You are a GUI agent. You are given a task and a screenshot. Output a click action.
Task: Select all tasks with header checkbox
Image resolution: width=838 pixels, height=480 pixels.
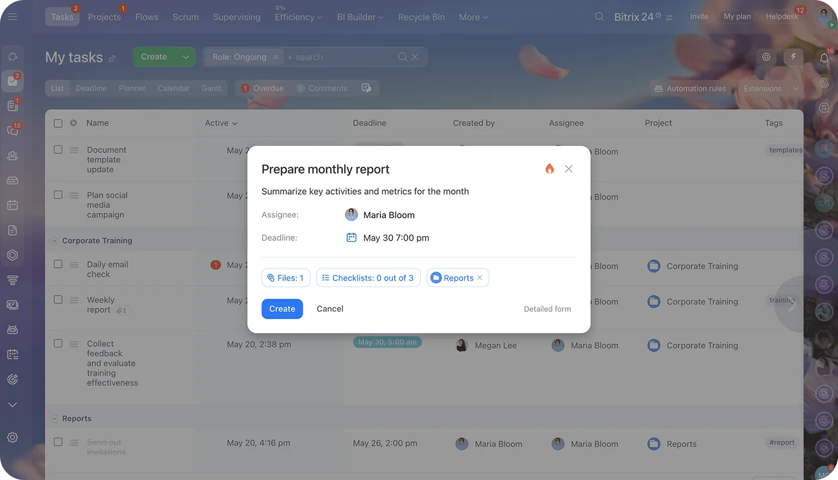pyautogui.click(x=58, y=123)
